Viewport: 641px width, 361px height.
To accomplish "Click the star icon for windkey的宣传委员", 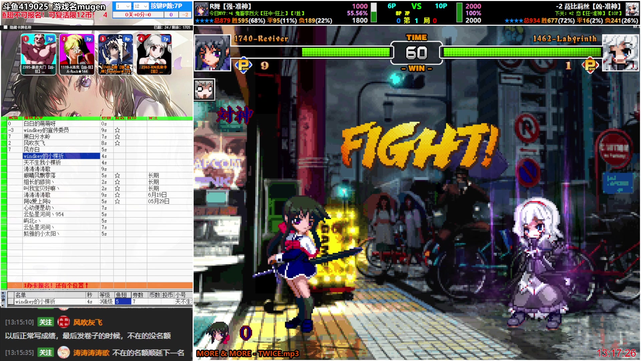I will 117,130.
